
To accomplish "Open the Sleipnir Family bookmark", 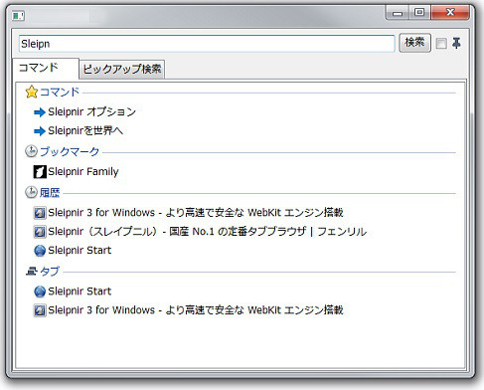I will pyautogui.click(x=83, y=171).
